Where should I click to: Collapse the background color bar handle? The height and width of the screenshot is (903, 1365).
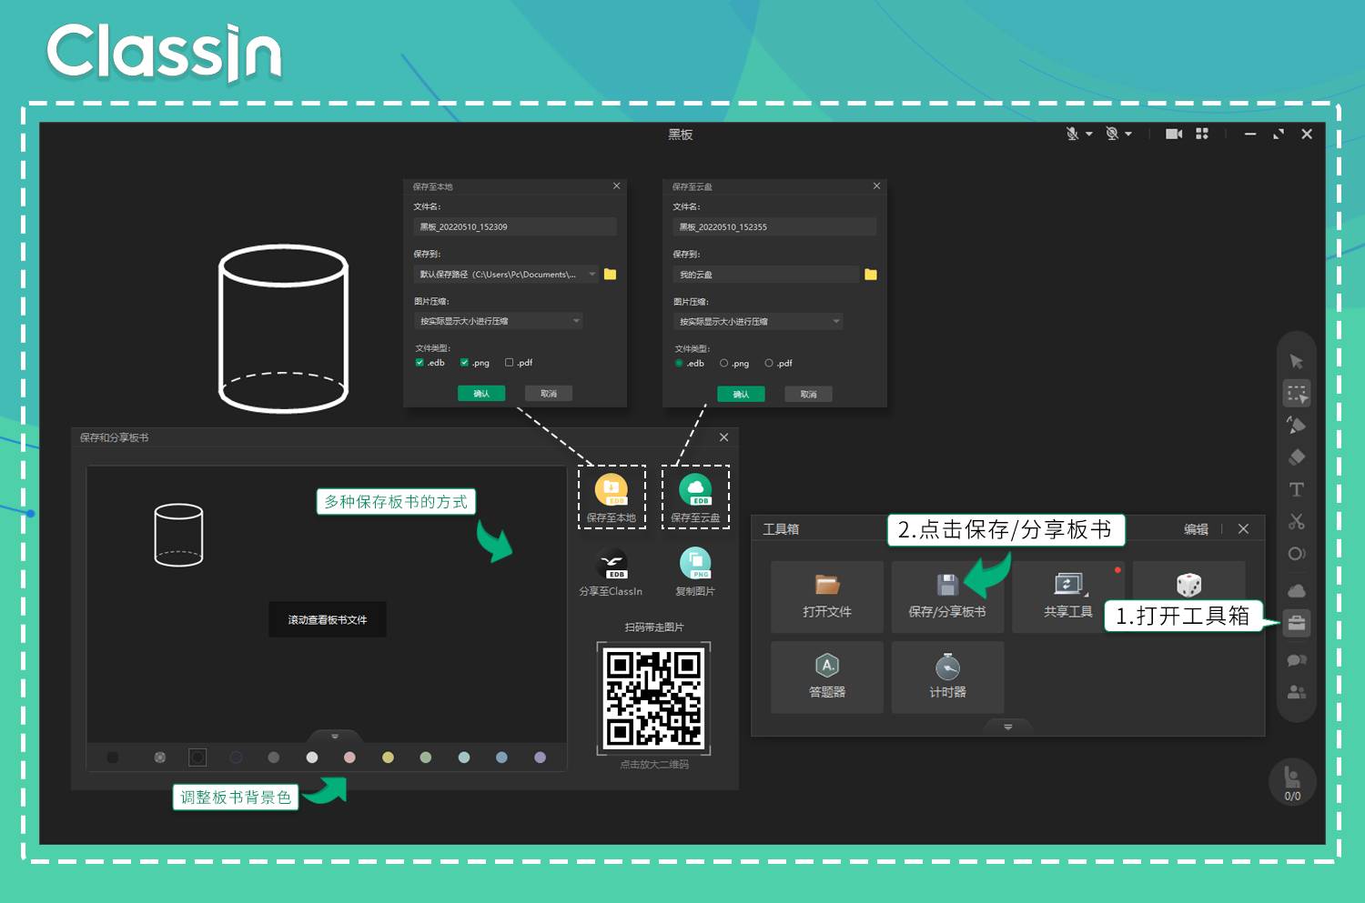click(x=335, y=736)
